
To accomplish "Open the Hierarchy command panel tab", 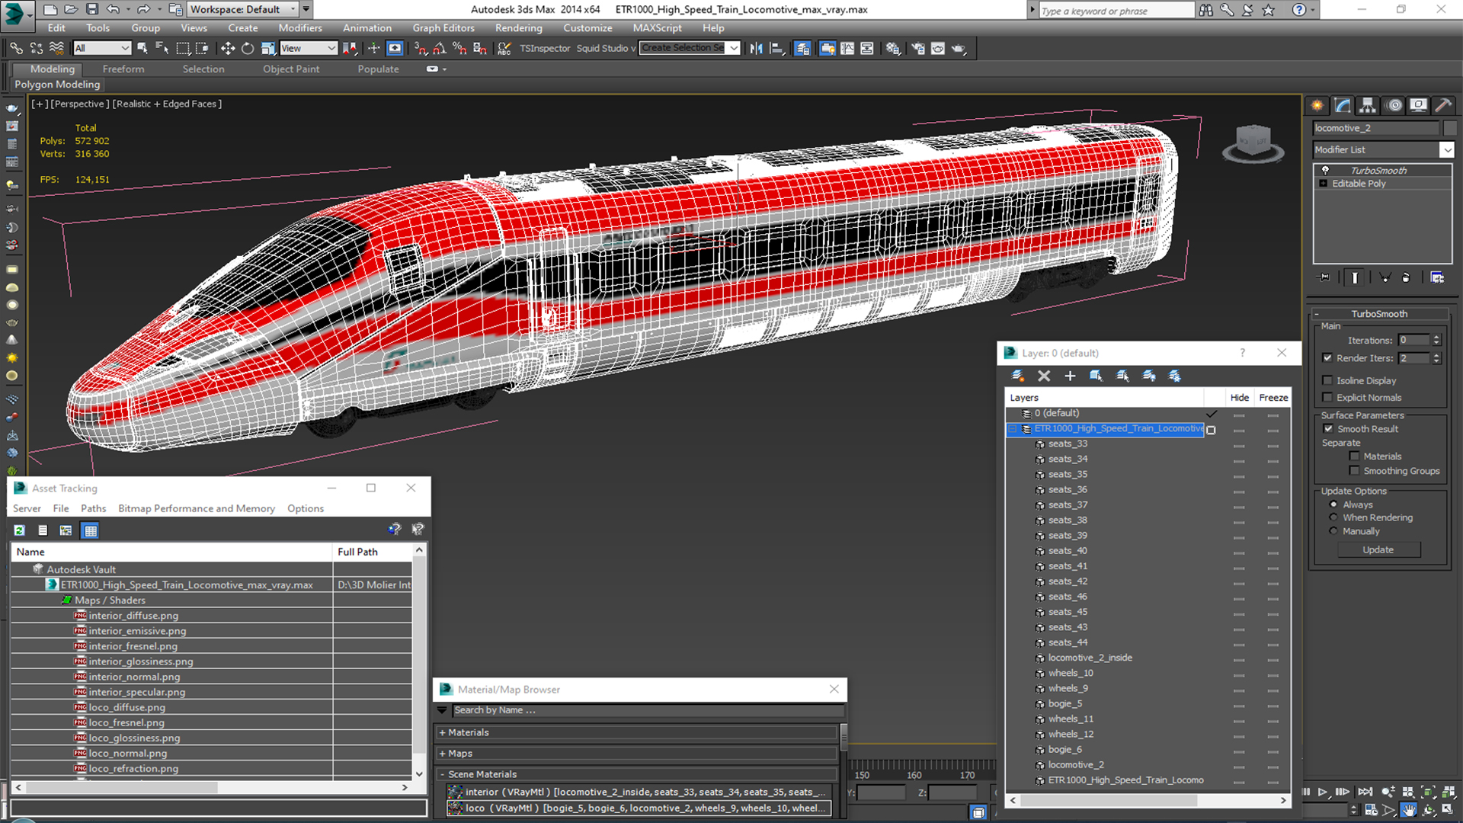I will (1368, 105).
